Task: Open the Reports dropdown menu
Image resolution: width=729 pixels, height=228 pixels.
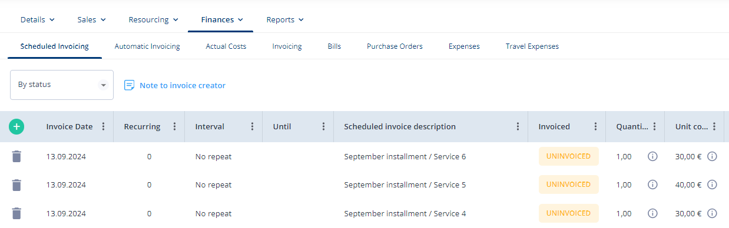Action: tap(285, 19)
